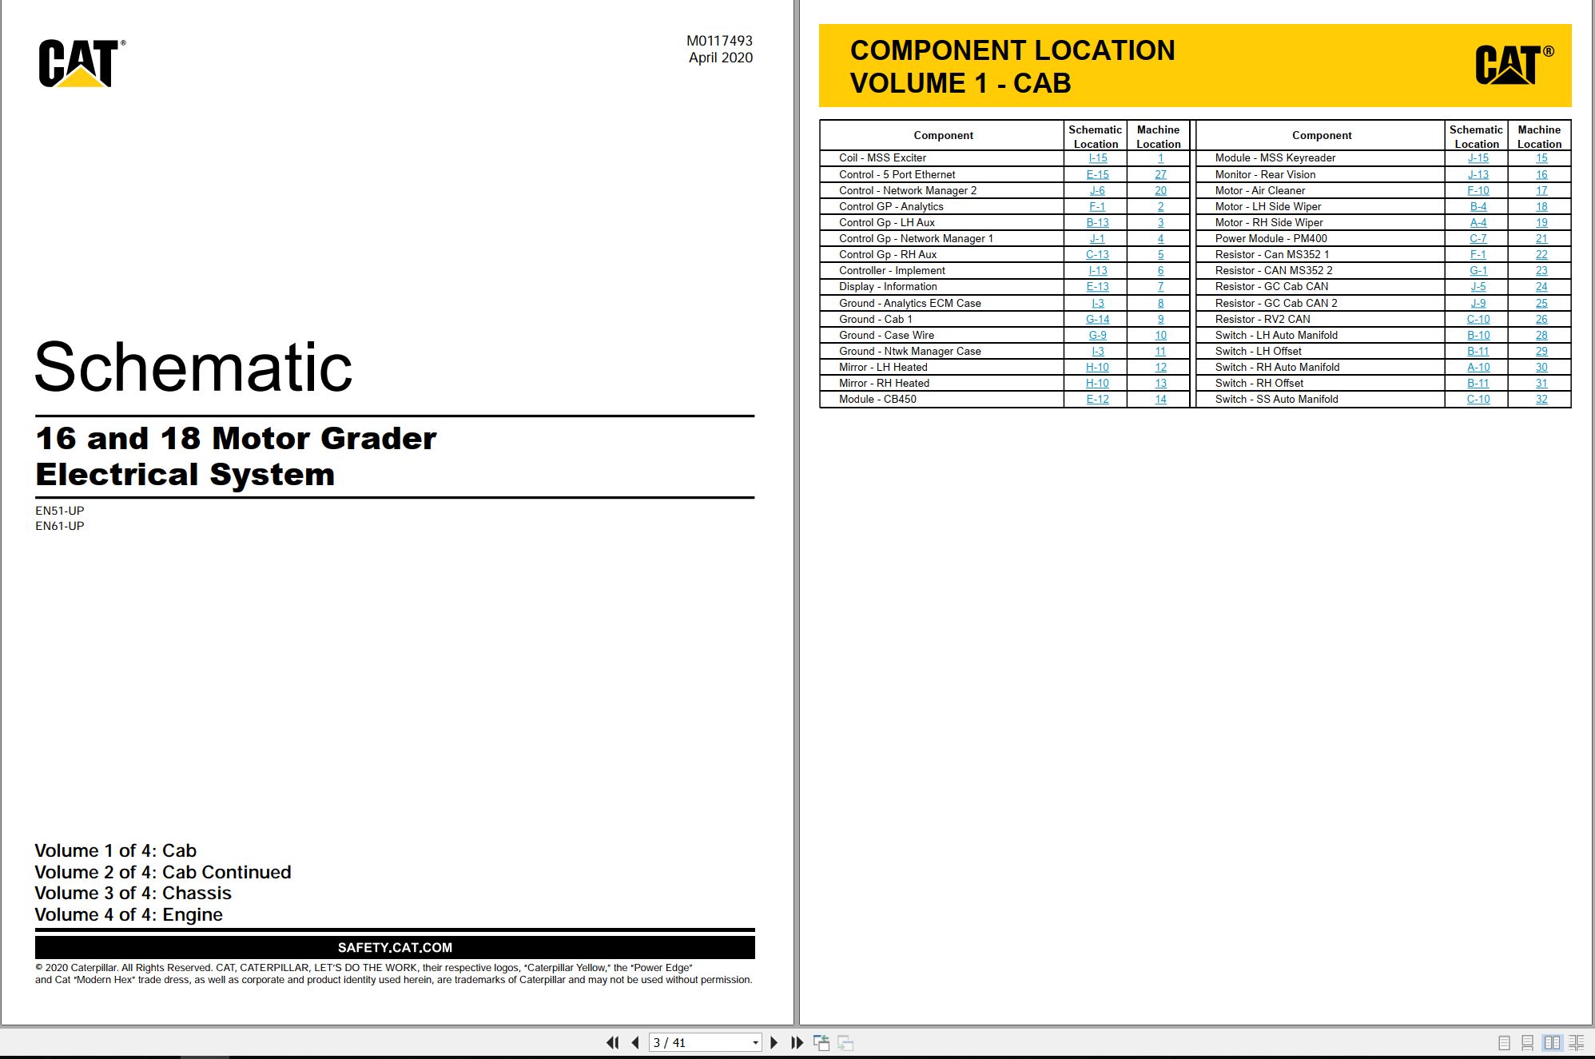Click the previous view navigation icon

click(821, 1042)
